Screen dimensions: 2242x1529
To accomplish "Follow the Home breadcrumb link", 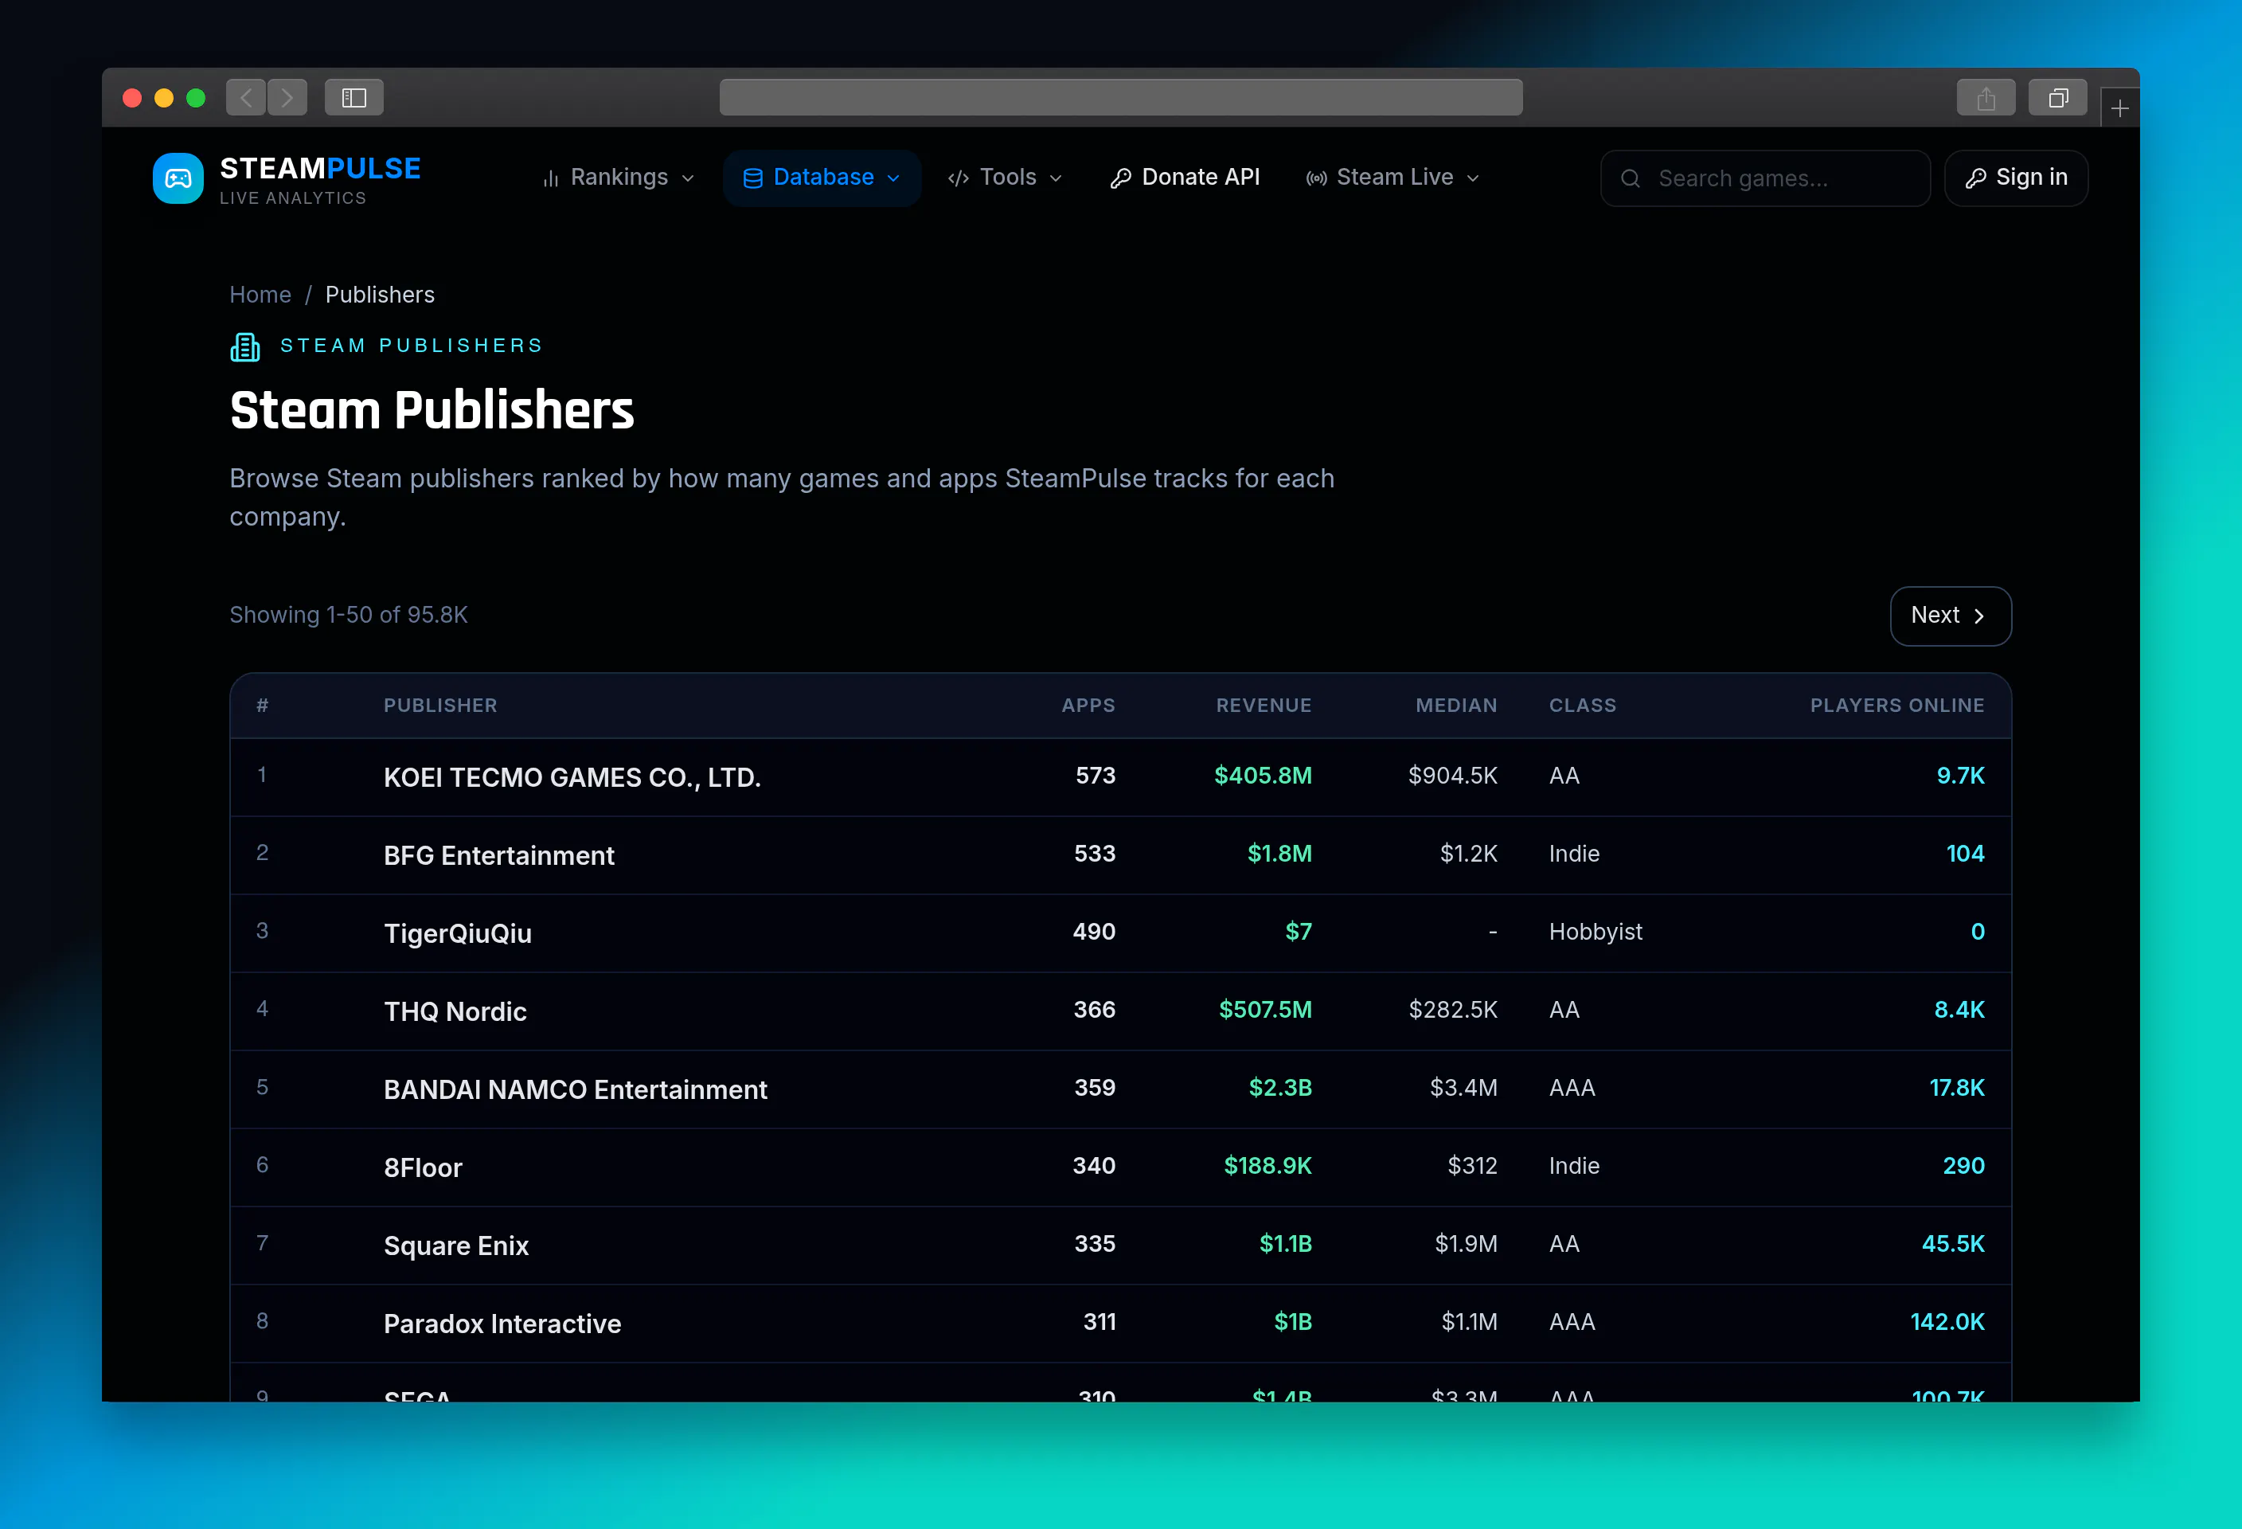I will [260, 295].
